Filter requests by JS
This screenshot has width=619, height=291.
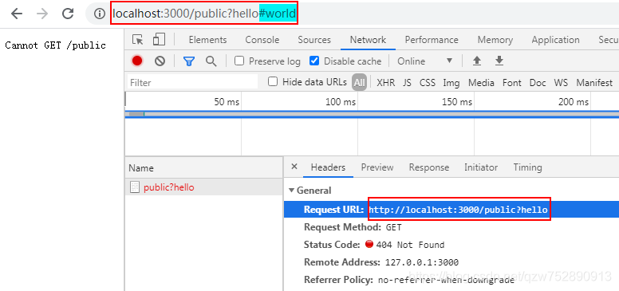click(x=407, y=83)
